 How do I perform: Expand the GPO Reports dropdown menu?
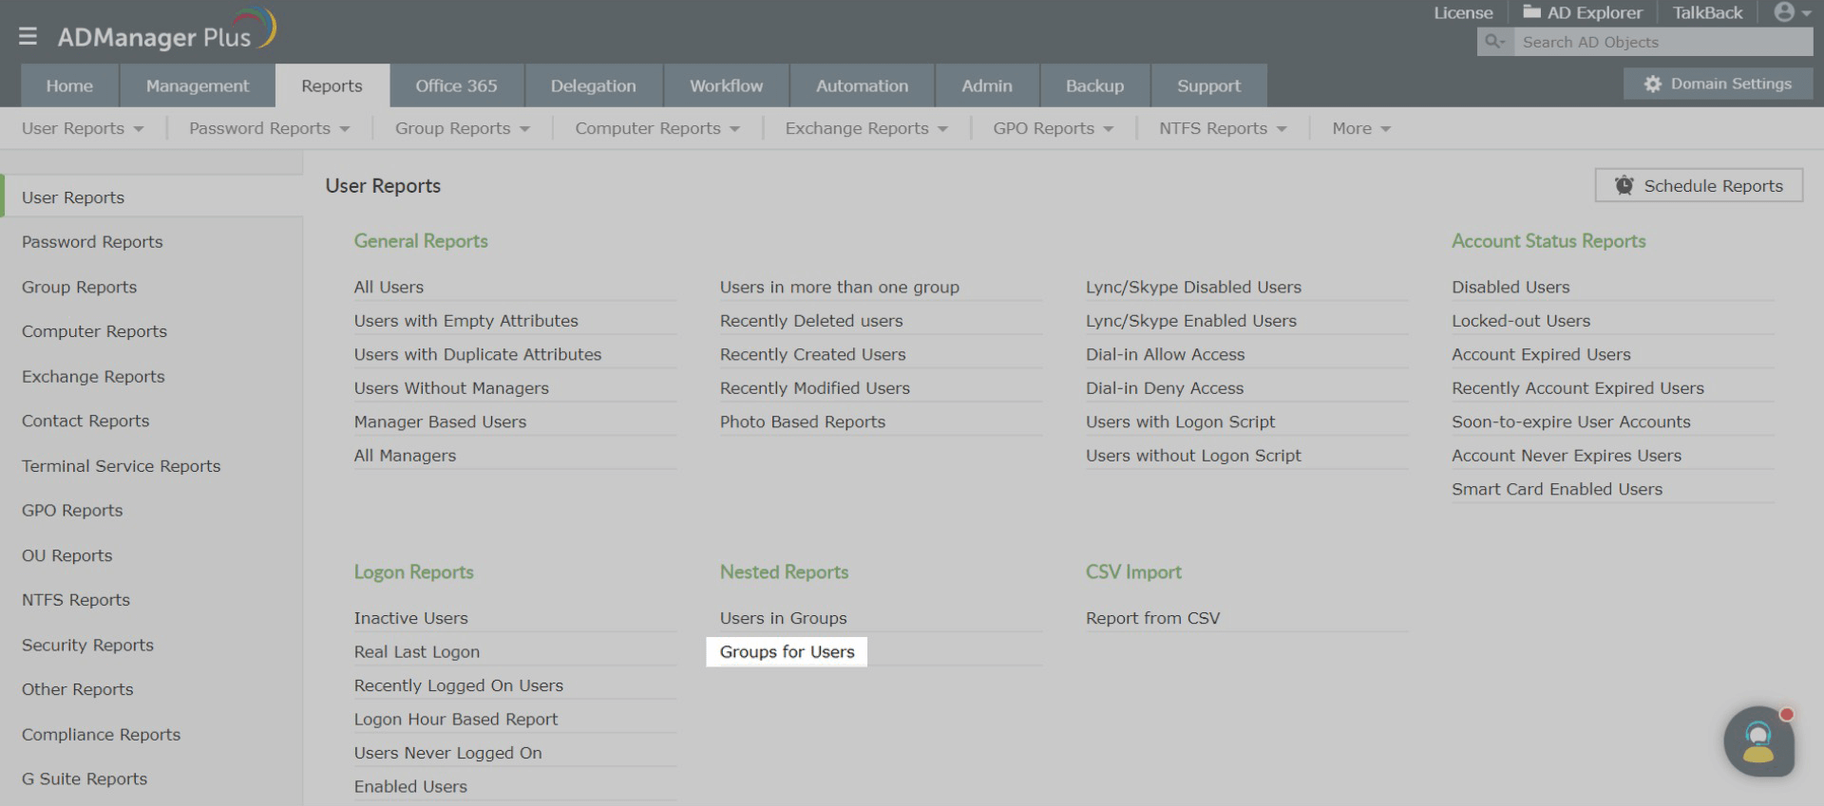[x=1053, y=128]
